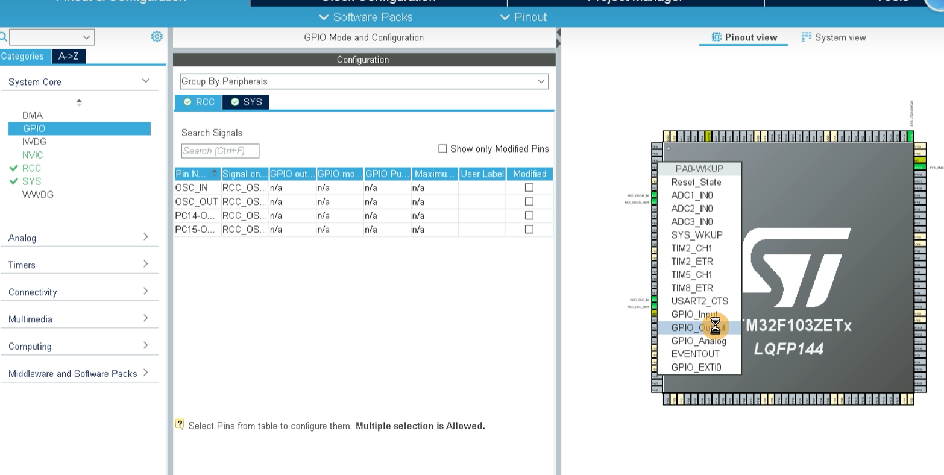Switch to System view
The width and height of the screenshot is (944, 475).
tap(833, 37)
